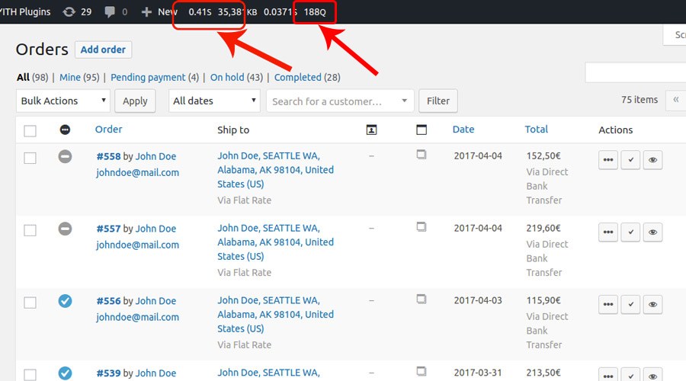Open YITH Plugins admin bar menu
This screenshot has width=686, height=381.
tap(25, 11)
